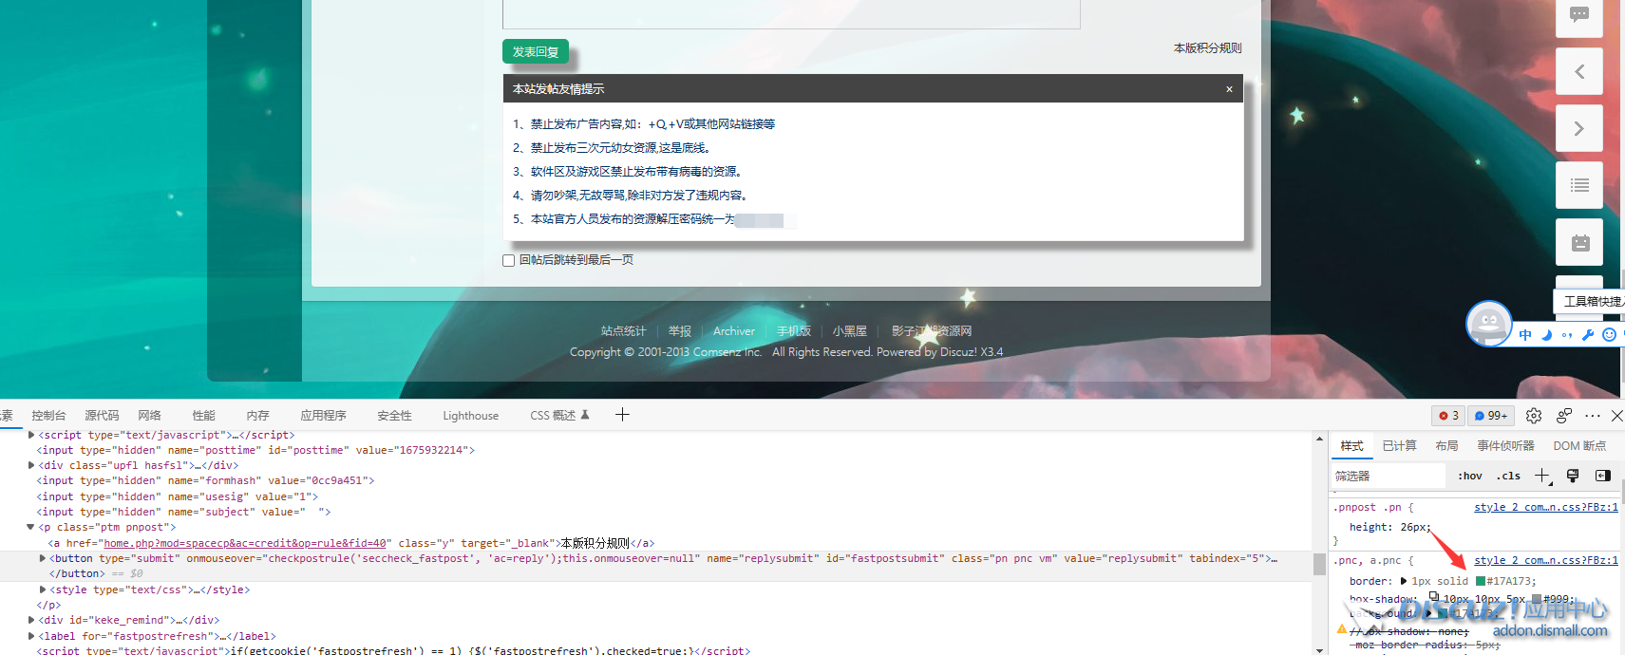
Task: Close the posting tips notice with ×
Action: pos(1229,89)
